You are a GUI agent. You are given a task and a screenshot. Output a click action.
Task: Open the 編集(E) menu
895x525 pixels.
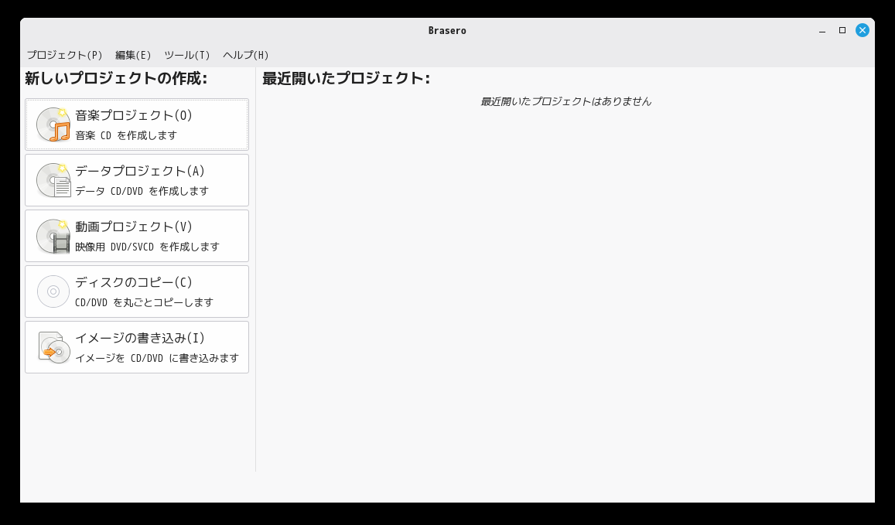tap(133, 55)
